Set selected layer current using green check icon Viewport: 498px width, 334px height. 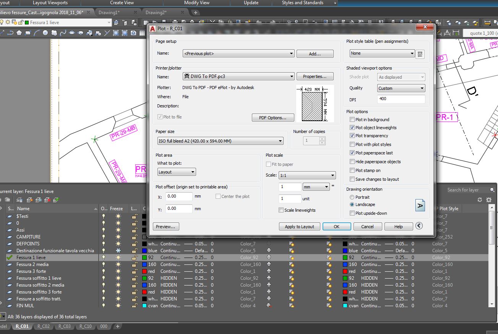[56, 200]
